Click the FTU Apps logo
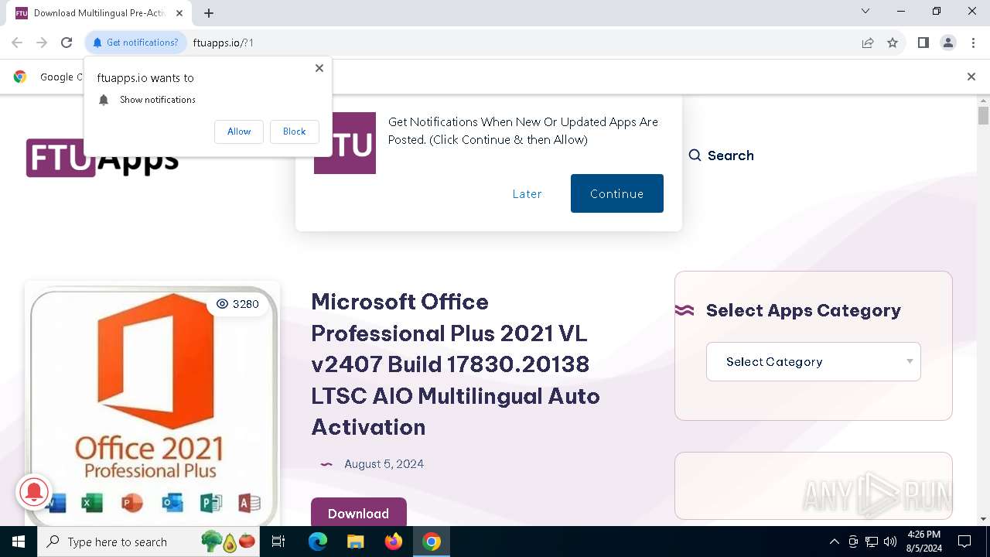Screen dimensions: 990x557 [102, 157]
